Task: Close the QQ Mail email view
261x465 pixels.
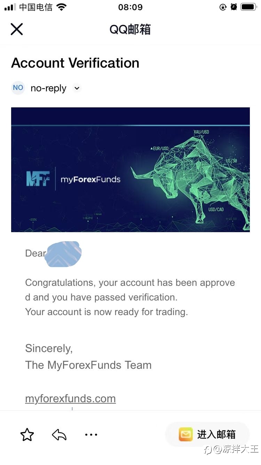Action: 17,29
